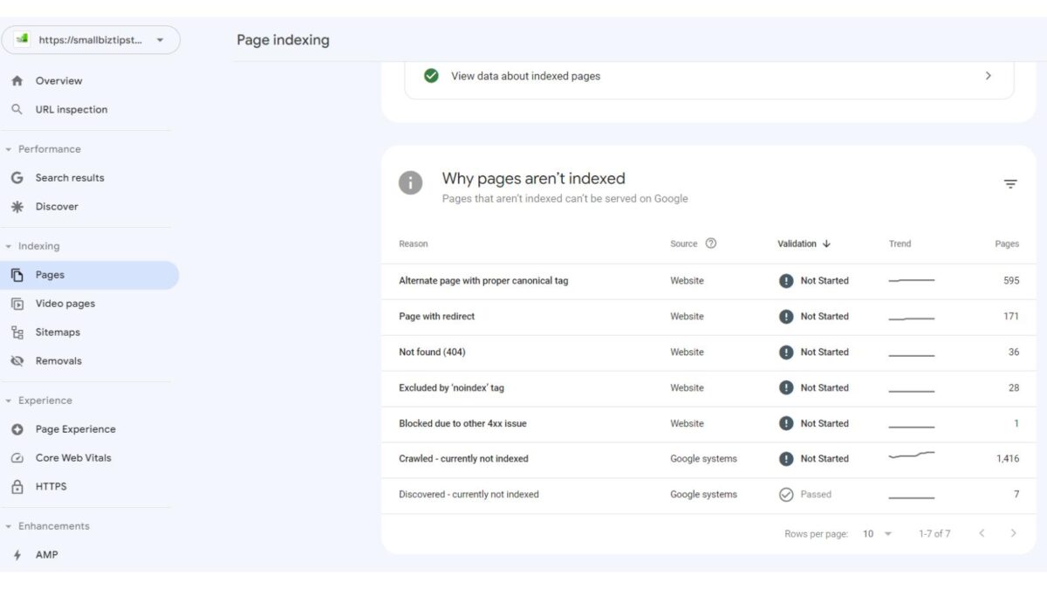
Task: Open Blocked due to other 4xx issue row
Action: pos(708,424)
